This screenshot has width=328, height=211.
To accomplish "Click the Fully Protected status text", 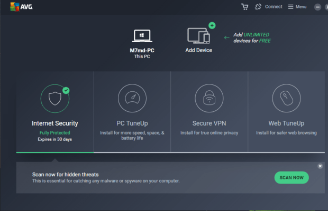I will (55, 133).
